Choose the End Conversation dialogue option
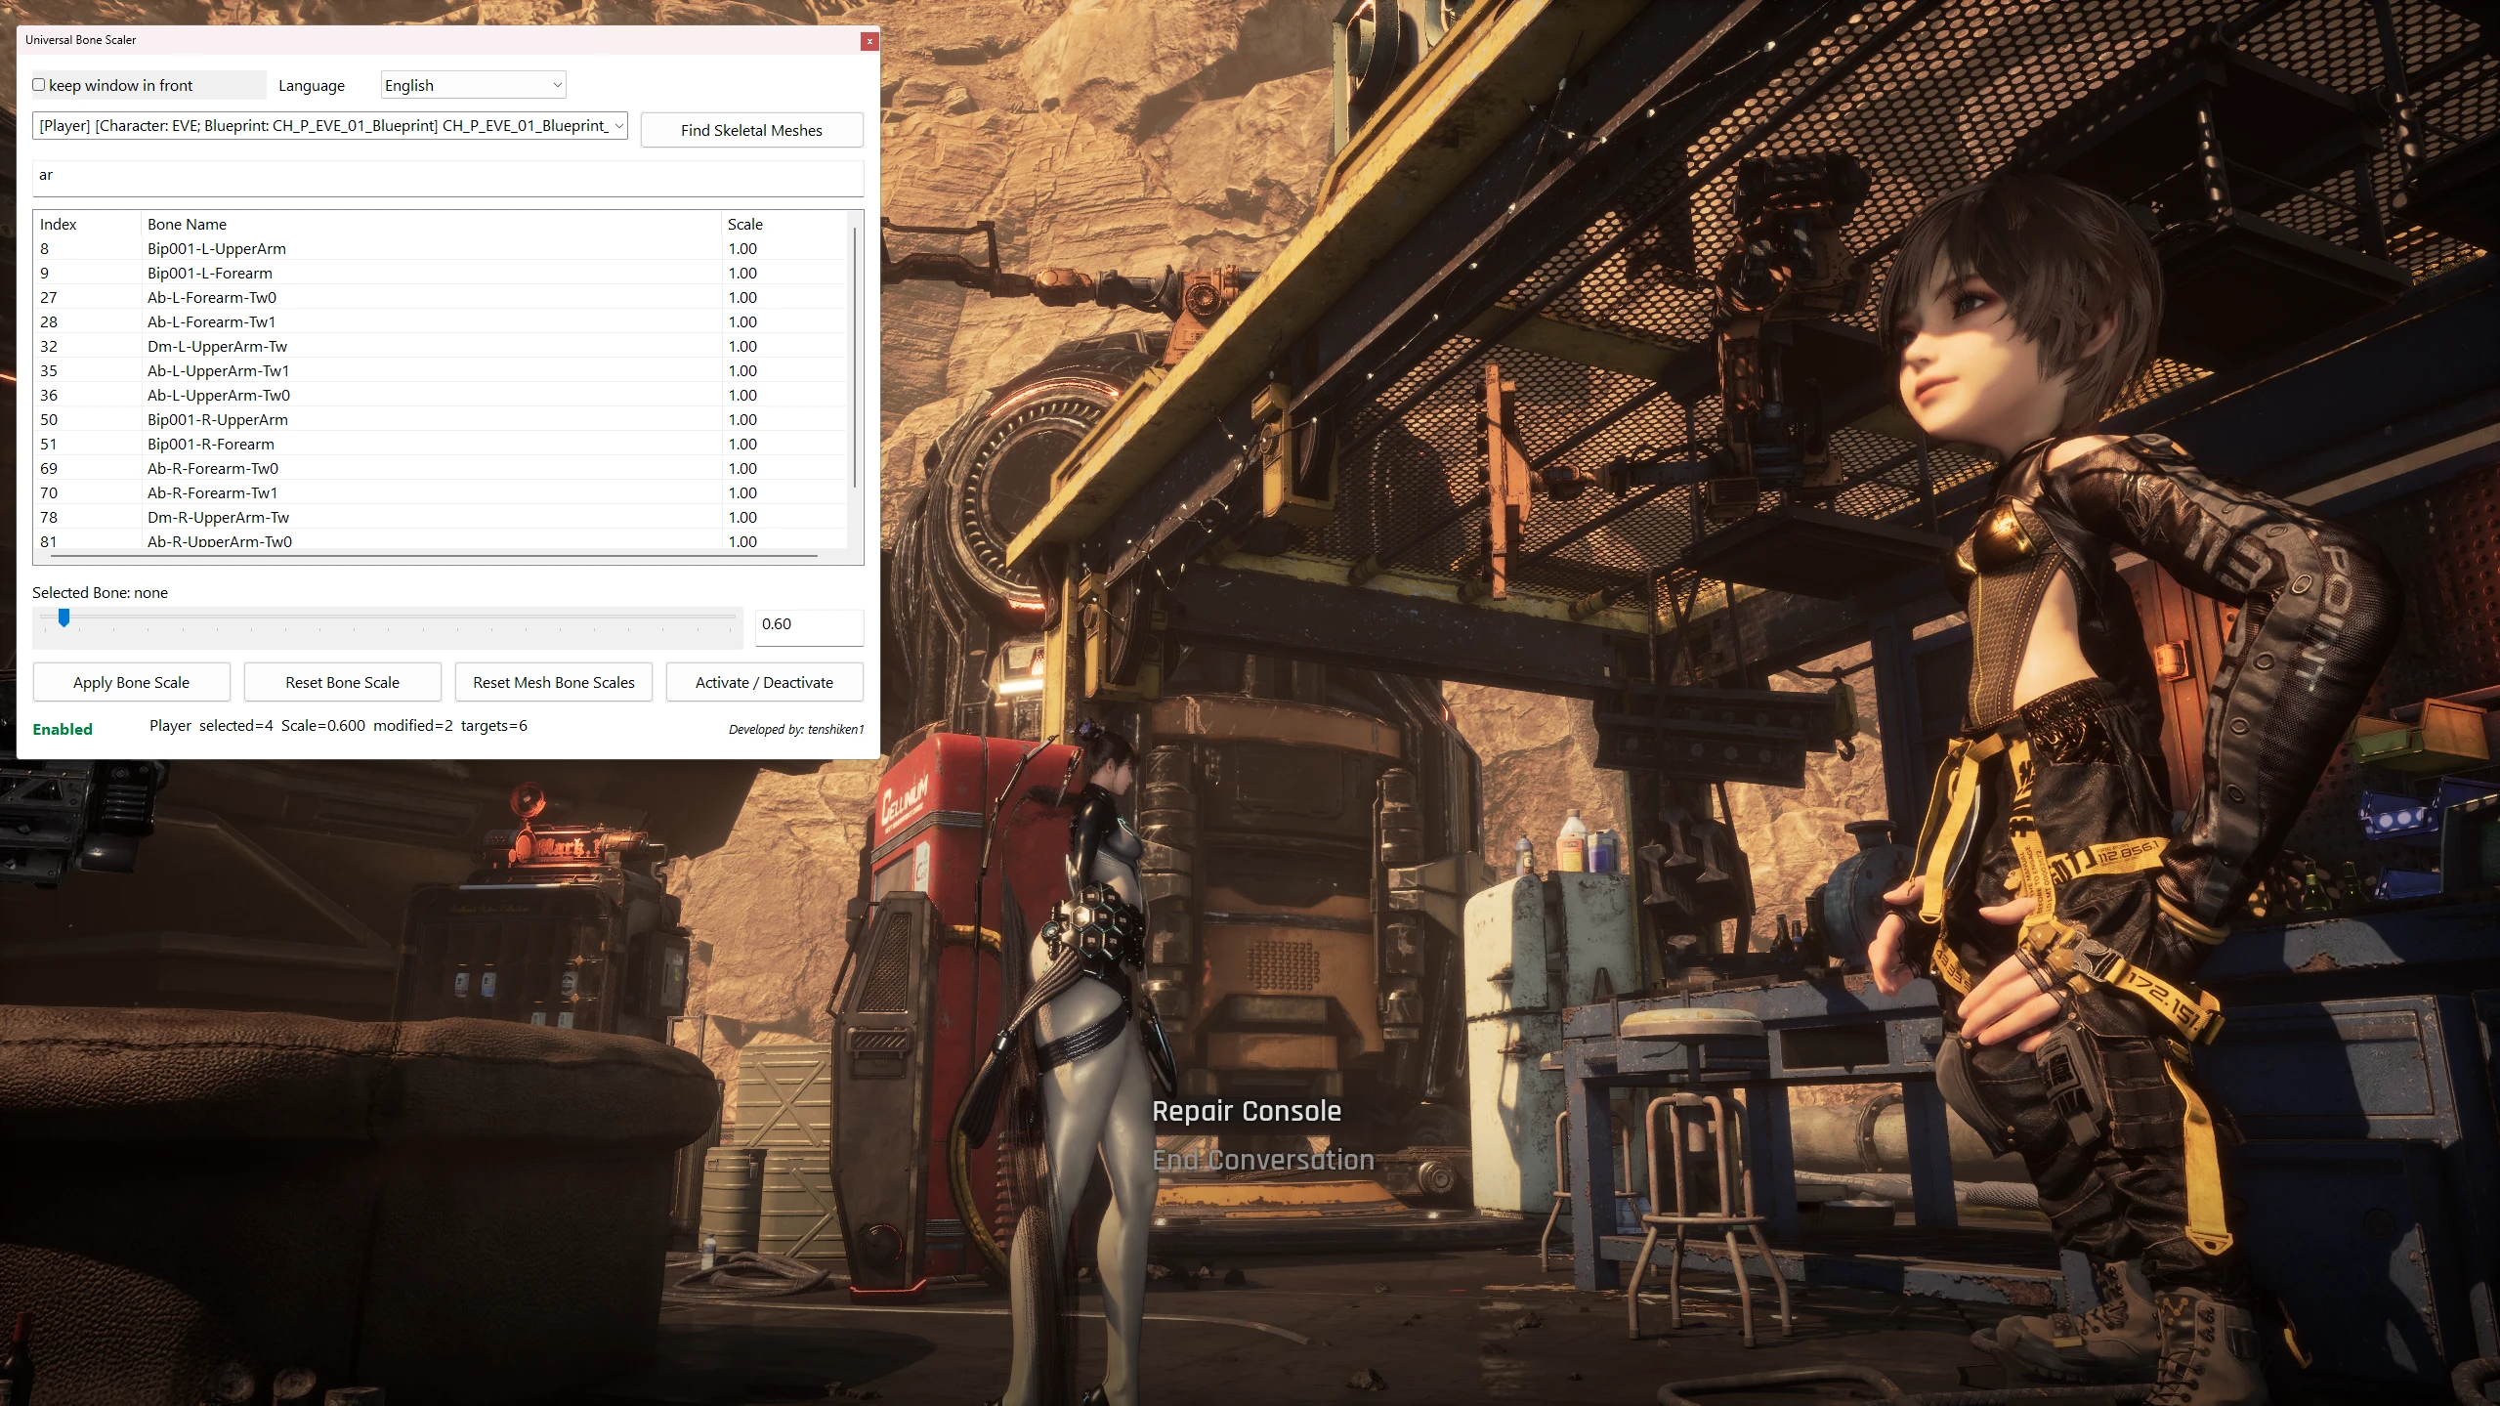Viewport: 2500px width, 1406px height. (x=1263, y=1160)
